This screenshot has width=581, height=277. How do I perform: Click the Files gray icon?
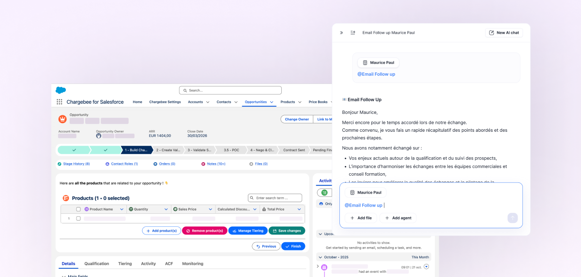click(x=251, y=164)
